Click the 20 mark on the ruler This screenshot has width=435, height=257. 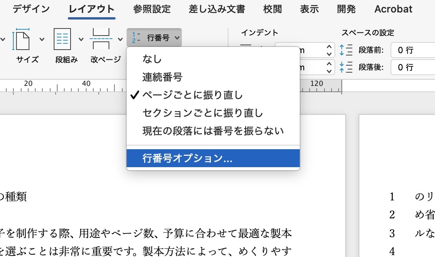coord(28,84)
